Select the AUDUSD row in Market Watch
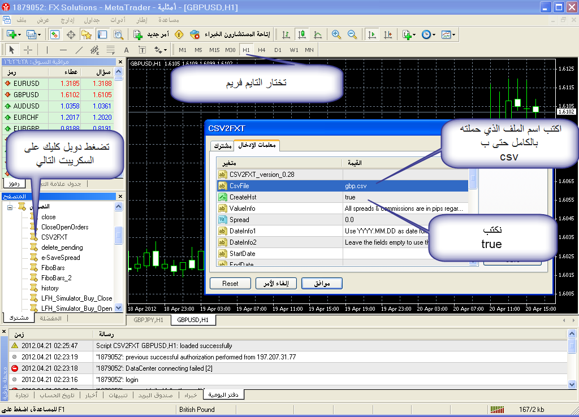579x417 pixels. click(58, 106)
